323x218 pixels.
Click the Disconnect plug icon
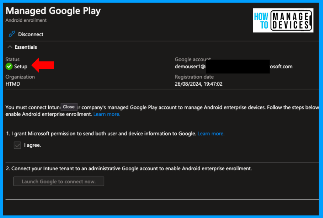(12, 34)
